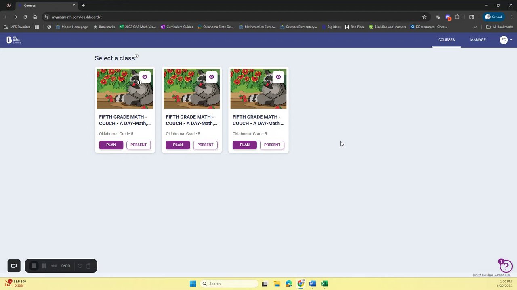Open the Blackline and Masters bookmark
Viewport: 517px width, 290px height.
pos(387,27)
